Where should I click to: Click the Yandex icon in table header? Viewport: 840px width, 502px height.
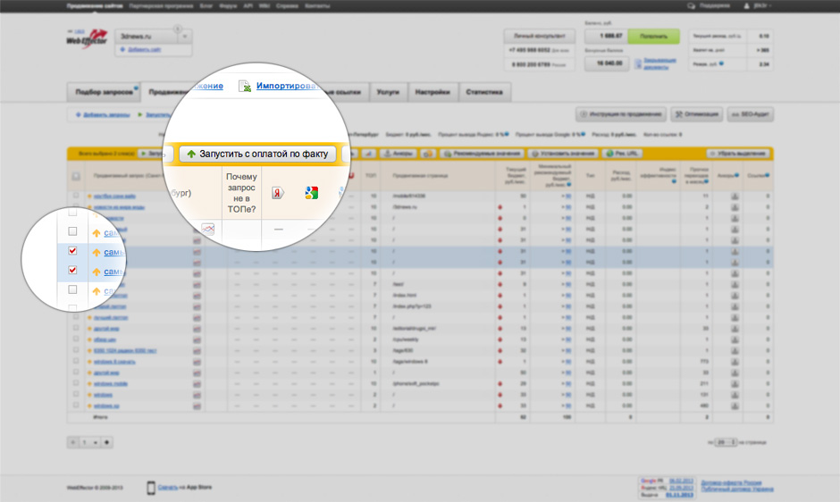click(x=278, y=193)
